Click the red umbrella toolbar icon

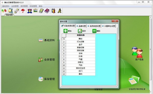[x=23, y=11]
